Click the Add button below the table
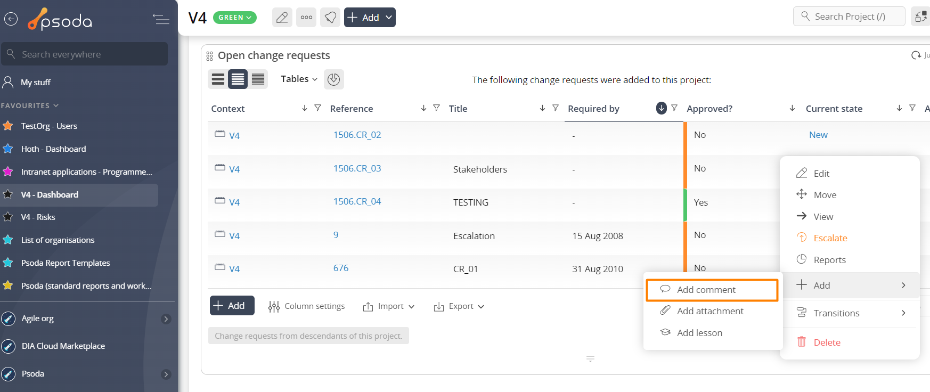The height and width of the screenshot is (392, 930). click(232, 306)
